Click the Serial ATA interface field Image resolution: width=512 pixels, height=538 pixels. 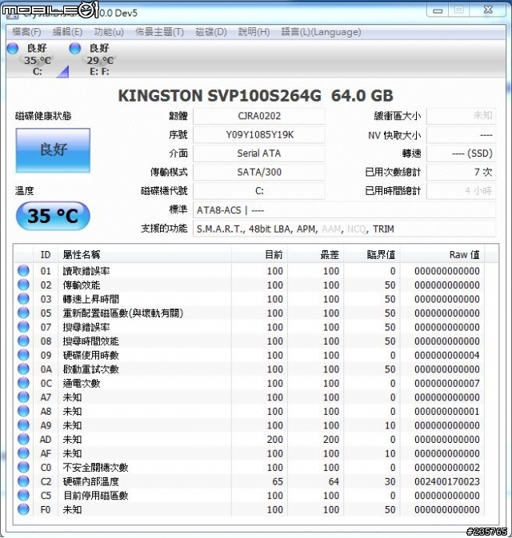pos(259,153)
